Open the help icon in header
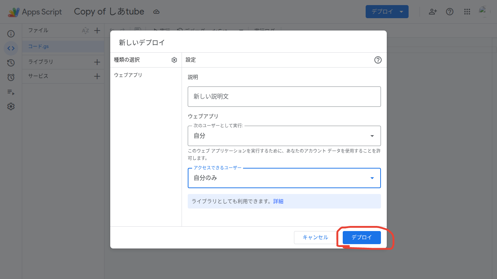497x279 pixels. click(x=450, y=12)
